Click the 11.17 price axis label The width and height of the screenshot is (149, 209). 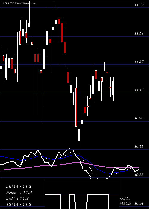tap(139, 90)
